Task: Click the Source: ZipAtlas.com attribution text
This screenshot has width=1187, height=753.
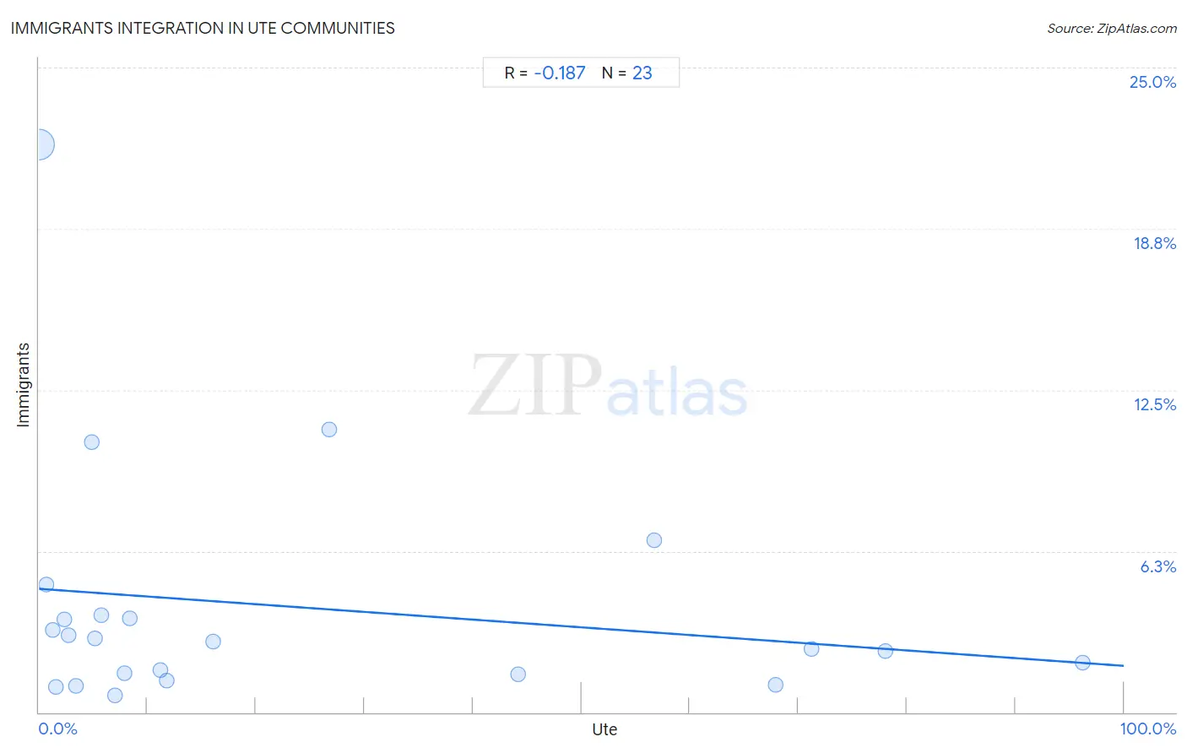Action: tap(1112, 28)
